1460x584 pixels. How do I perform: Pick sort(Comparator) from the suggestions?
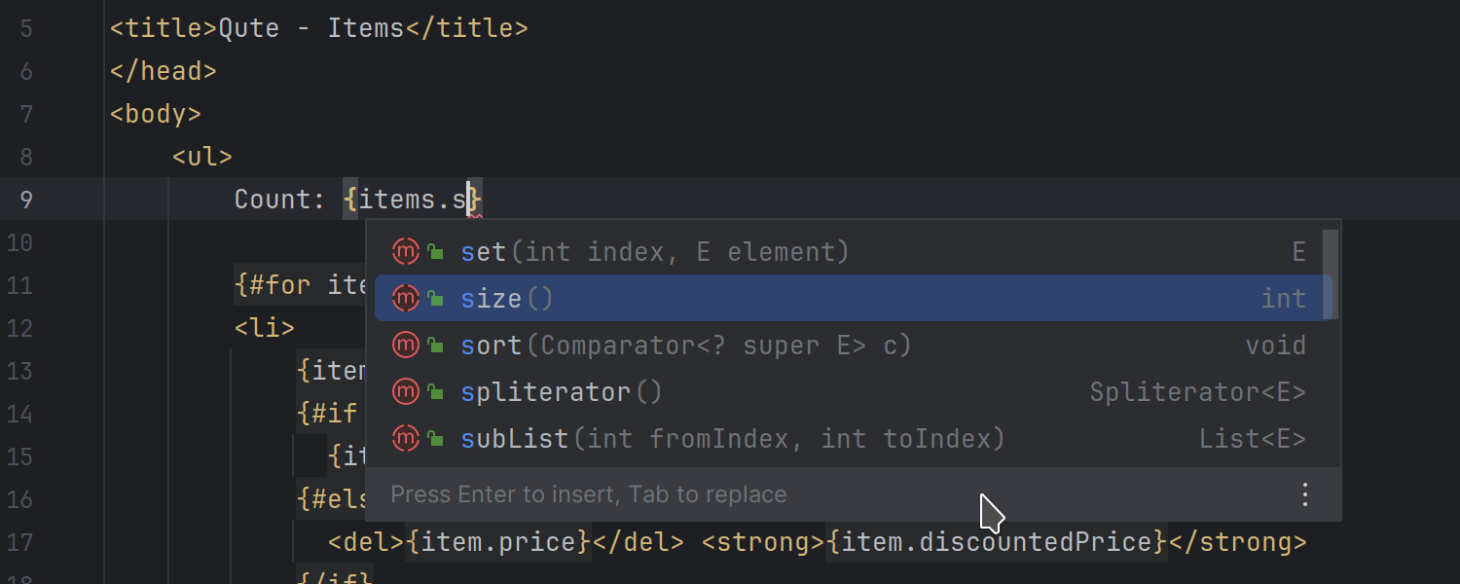685,346
